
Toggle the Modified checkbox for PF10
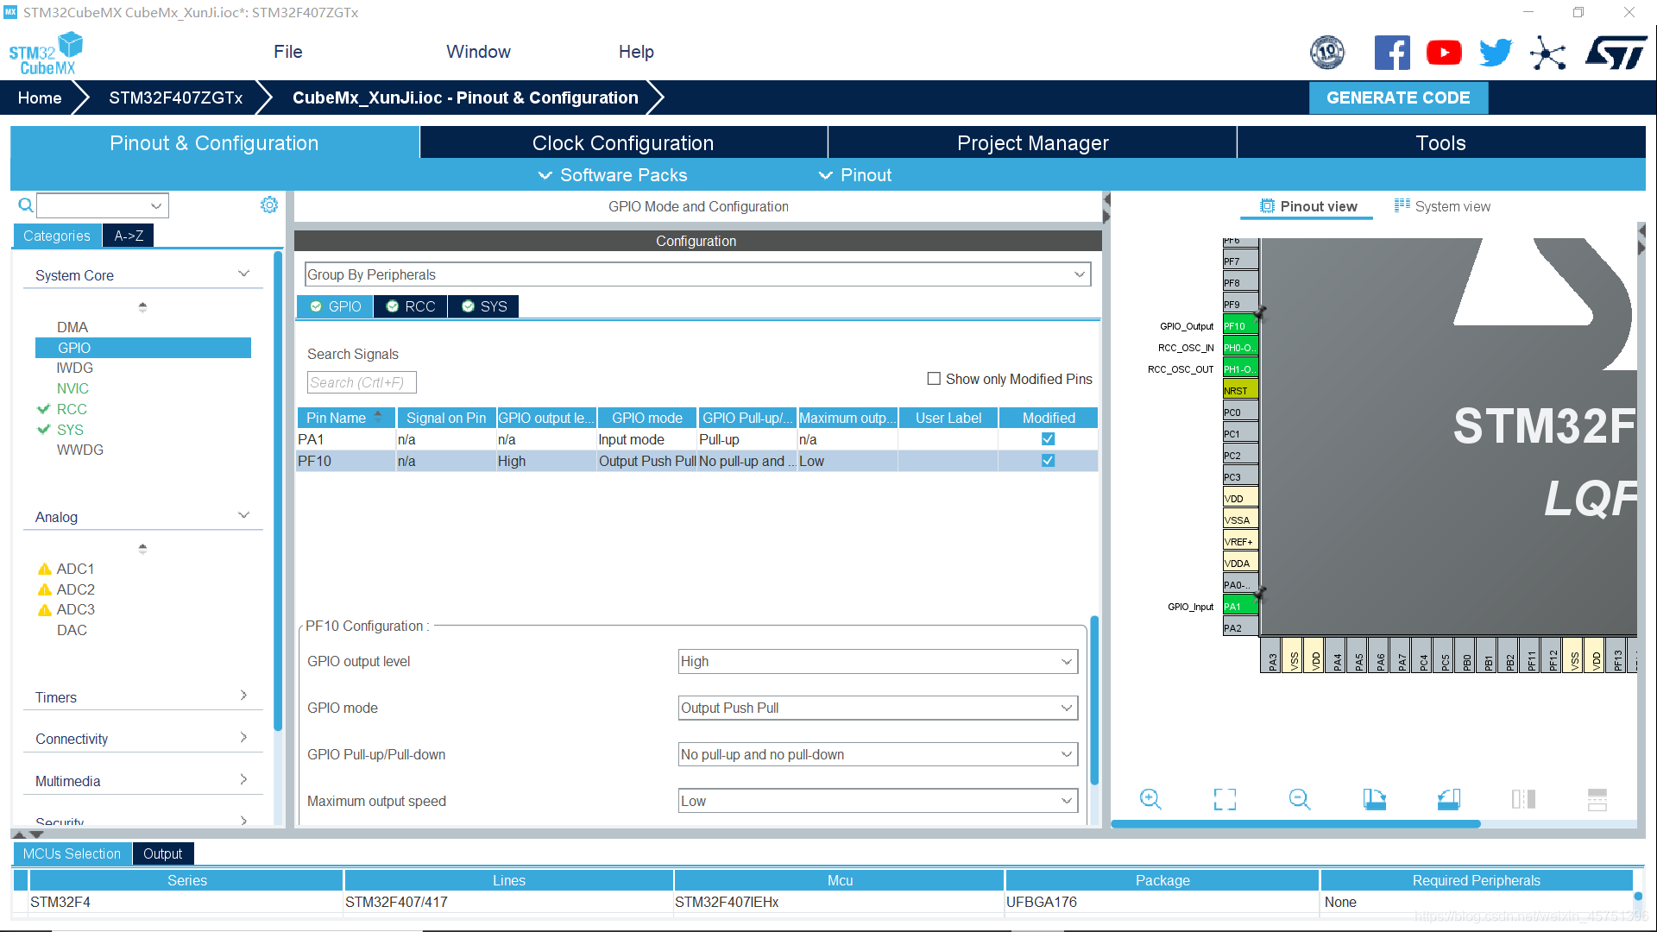point(1048,461)
